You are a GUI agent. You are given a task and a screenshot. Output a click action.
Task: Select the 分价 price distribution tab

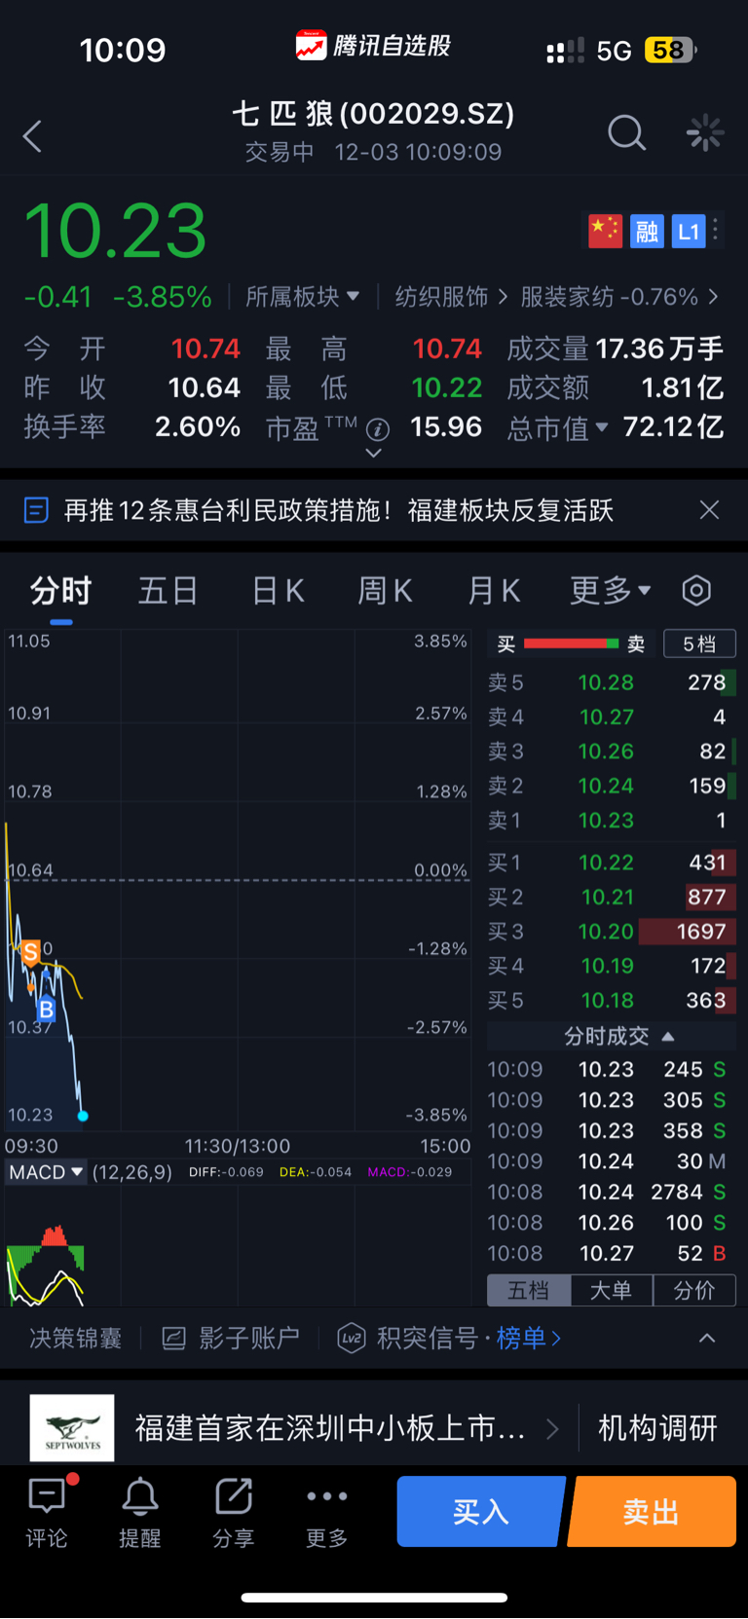694,1290
